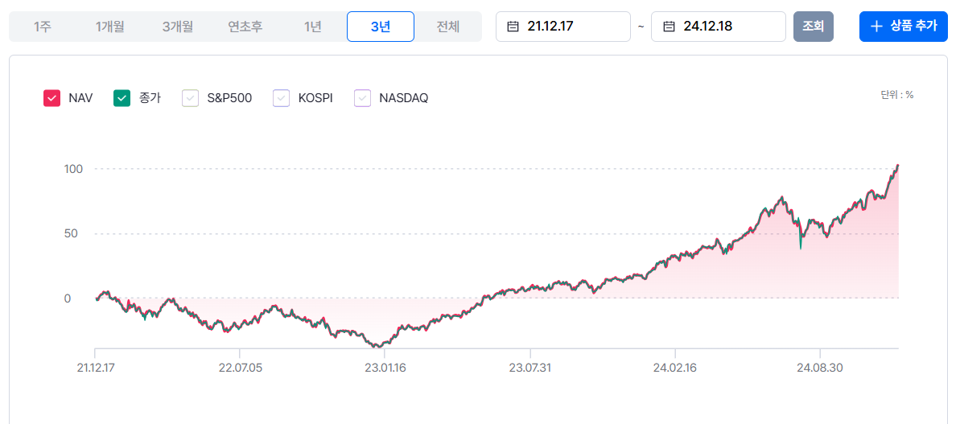Select the 1년 period tab
Viewport: 960px width, 424px height.
(x=312, y=27)
